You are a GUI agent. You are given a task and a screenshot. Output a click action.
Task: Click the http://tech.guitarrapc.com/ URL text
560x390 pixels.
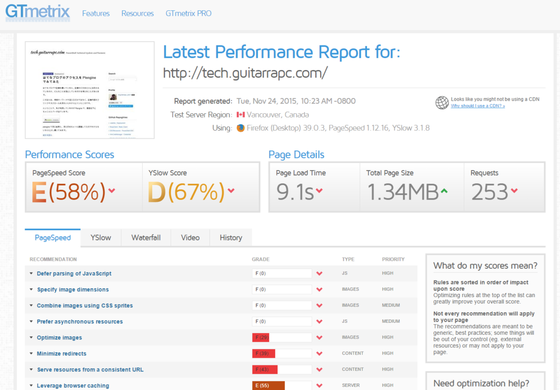[246, 73]
